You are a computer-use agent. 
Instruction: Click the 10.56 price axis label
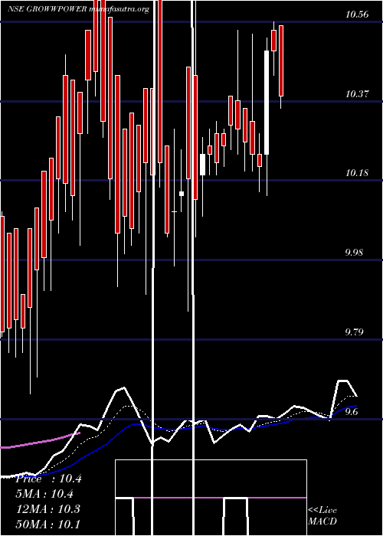[357, 15]
